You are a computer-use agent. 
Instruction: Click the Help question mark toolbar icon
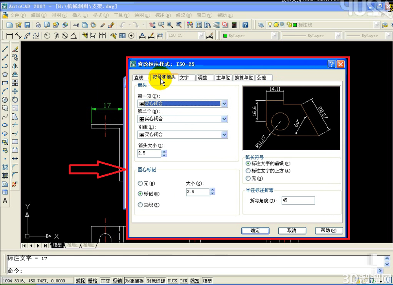click(x=245, y=25)
